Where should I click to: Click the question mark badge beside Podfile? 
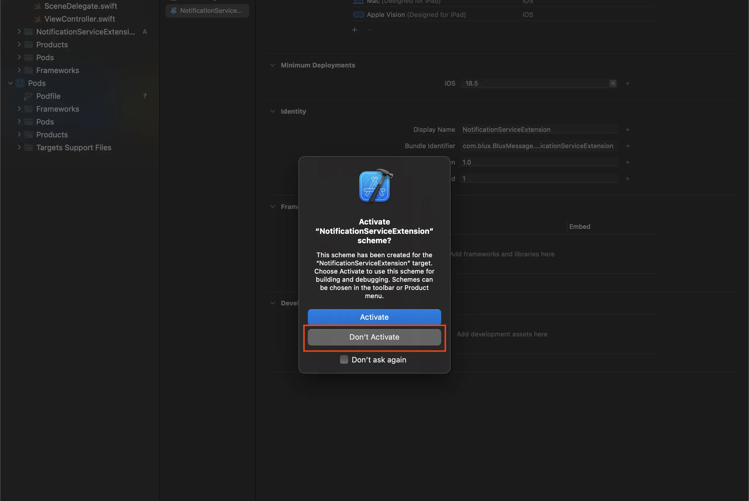(145, 96)
